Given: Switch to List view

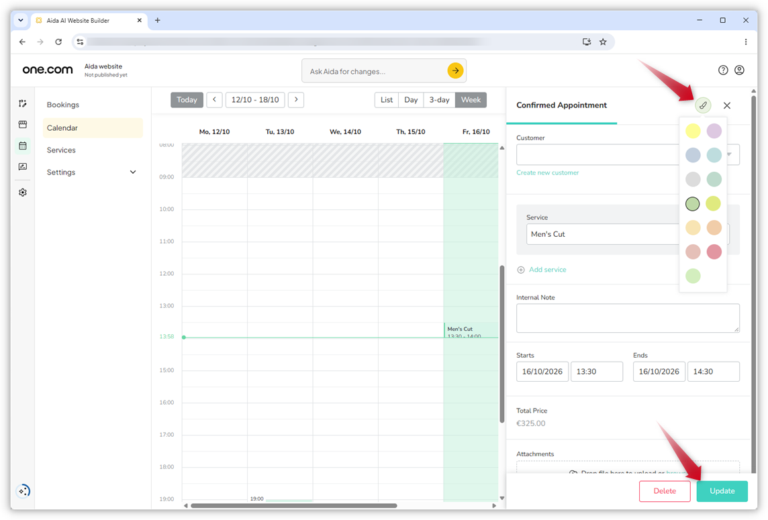Looking at the screenshot, I should pos(387,100).
